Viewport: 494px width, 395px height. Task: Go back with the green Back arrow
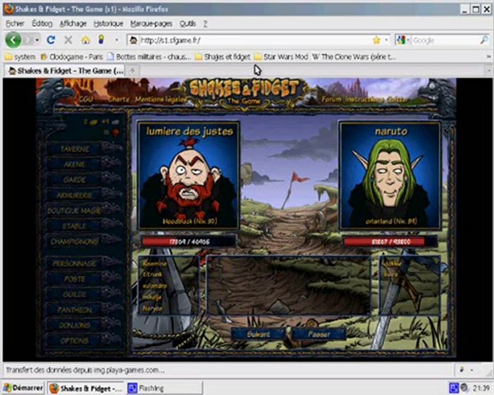pyautogui.click(x=13, y=40)
